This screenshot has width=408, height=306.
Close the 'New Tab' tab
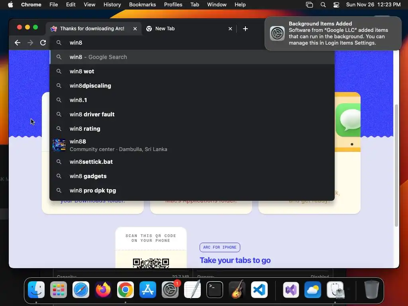click(230, 29)
